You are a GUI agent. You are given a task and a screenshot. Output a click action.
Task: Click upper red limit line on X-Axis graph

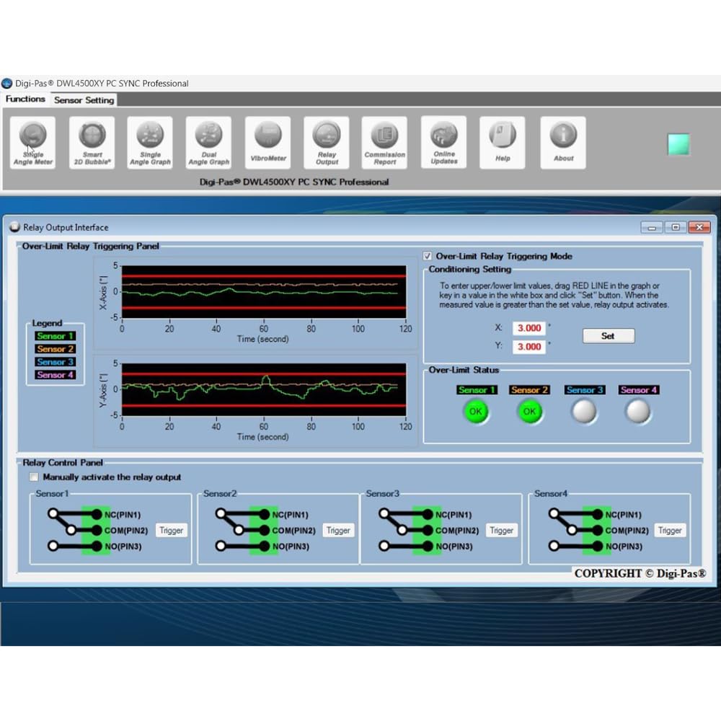pos(264,276)
